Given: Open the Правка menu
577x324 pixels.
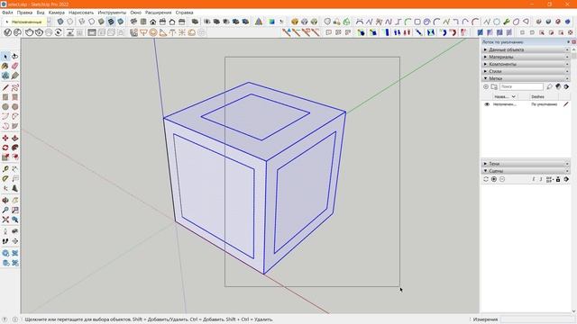Looking at the screenshot, I should coord(24,13).
